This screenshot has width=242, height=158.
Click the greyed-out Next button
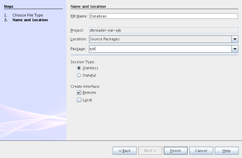click(x=150, y=151)
